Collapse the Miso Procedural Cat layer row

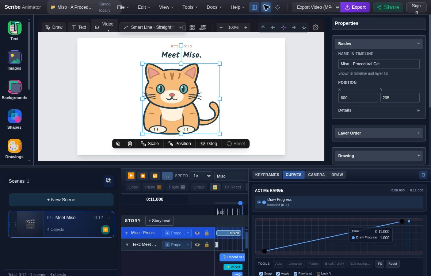pos(126,233)
